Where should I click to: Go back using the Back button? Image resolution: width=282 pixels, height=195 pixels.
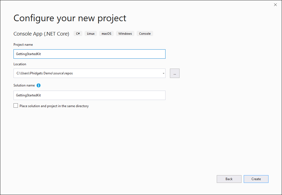[229, 179]
